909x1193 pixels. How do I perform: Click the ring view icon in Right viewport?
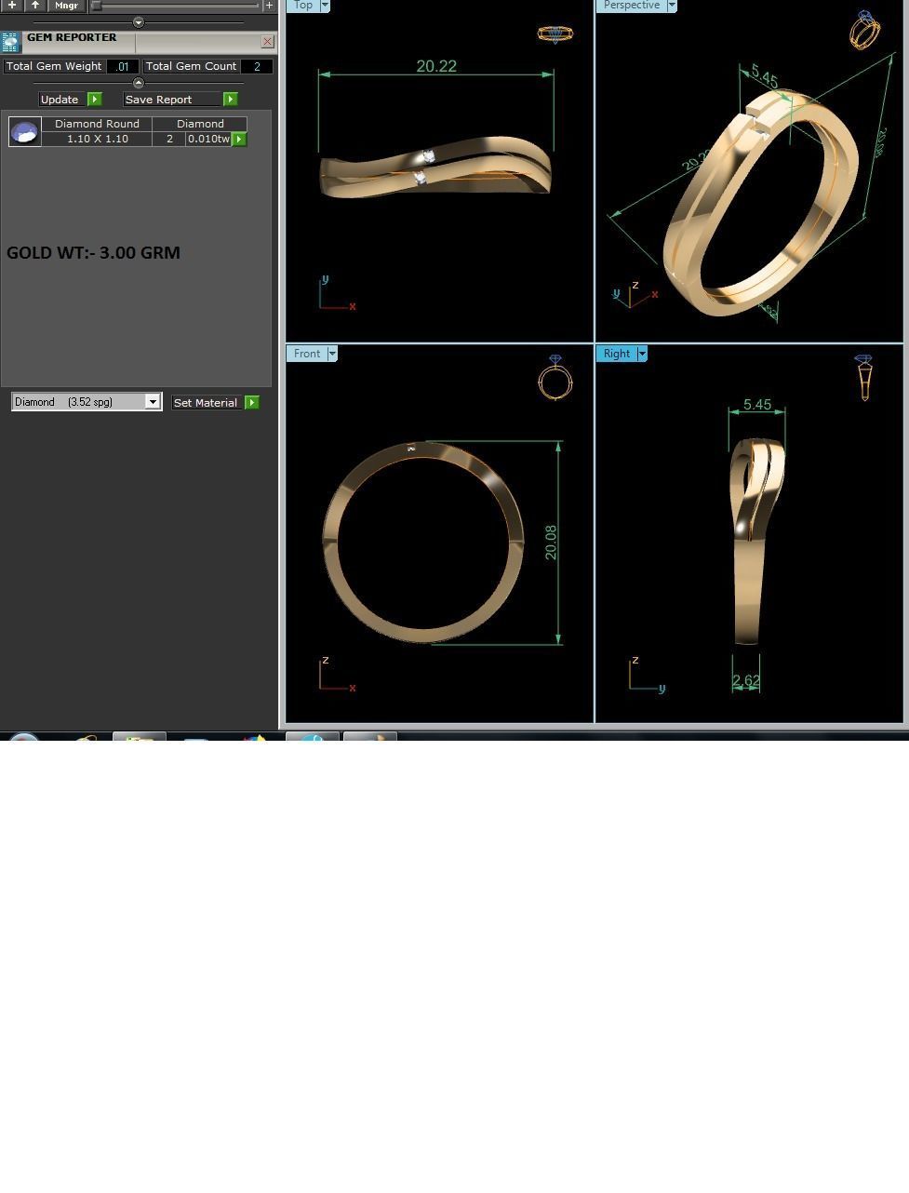tap(864, 377)
